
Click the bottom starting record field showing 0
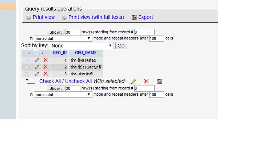144,88
